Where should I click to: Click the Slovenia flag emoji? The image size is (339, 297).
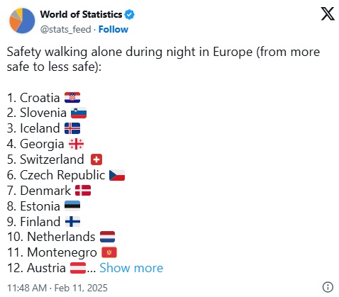[79, 113]
